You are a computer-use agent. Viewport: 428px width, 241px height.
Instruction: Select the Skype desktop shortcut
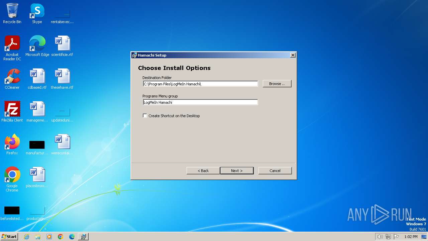click(x=37, y=14)
